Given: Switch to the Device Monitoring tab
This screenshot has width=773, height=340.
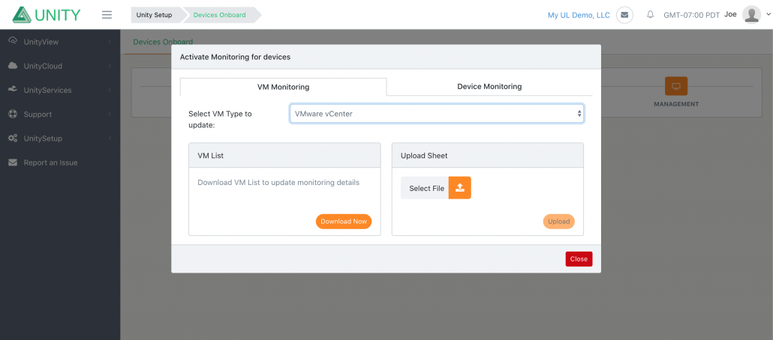Looking at the screenshot, I should [489, 86].
